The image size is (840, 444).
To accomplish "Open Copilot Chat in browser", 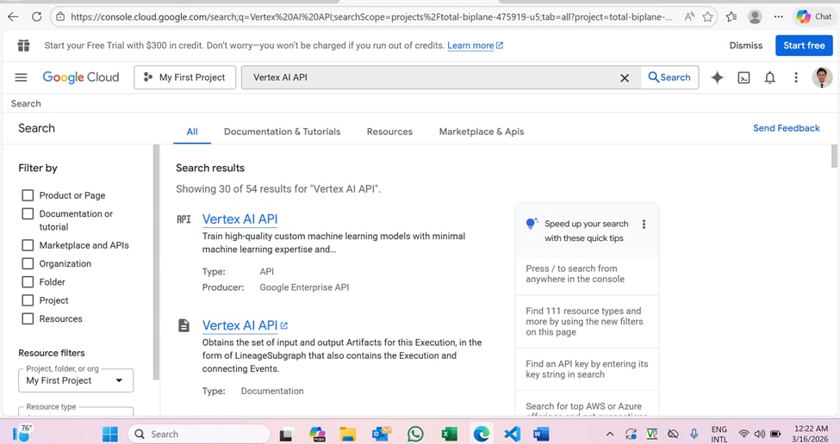I will point(813,16).
